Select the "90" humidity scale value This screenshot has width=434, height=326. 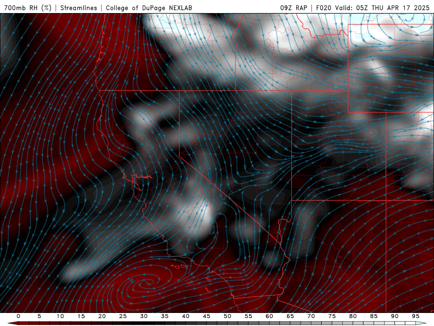[394, 316]
